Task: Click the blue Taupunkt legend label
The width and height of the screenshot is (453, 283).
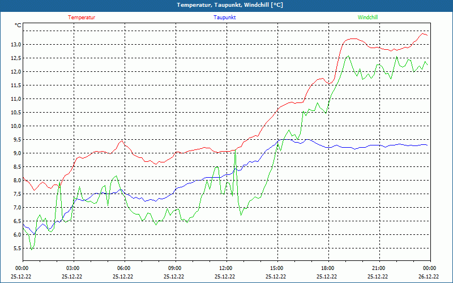Action: click(224, 18)
